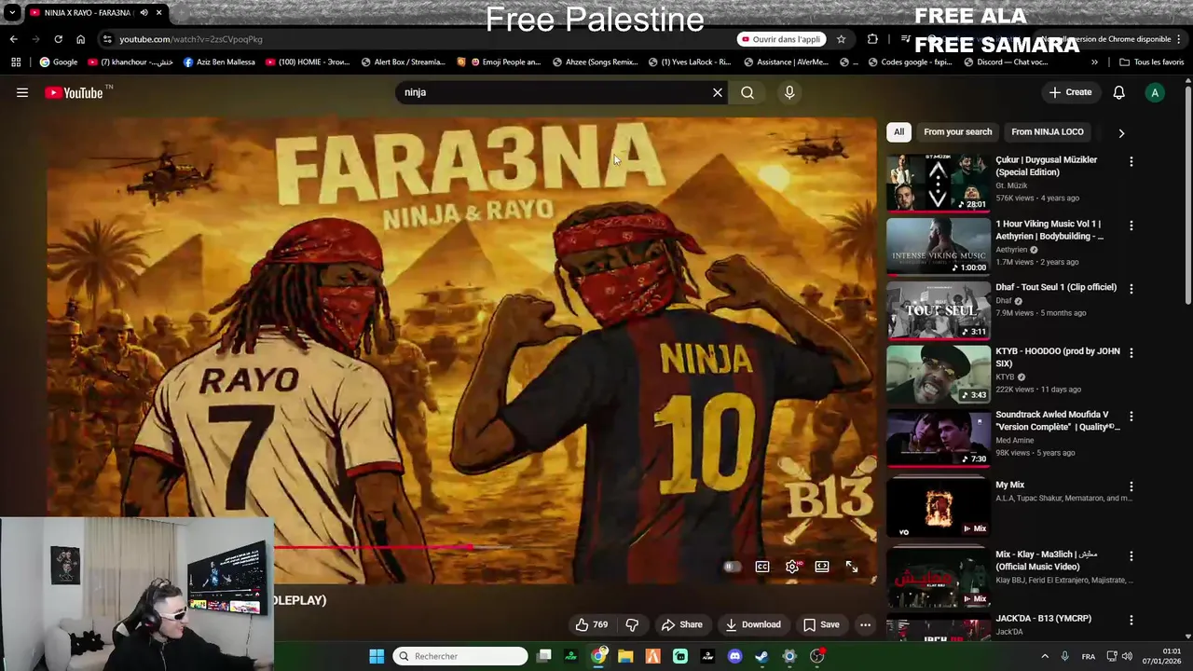Show more chips with the right chevron
Screen dimensions: 1193x671
coord(1121,132)
